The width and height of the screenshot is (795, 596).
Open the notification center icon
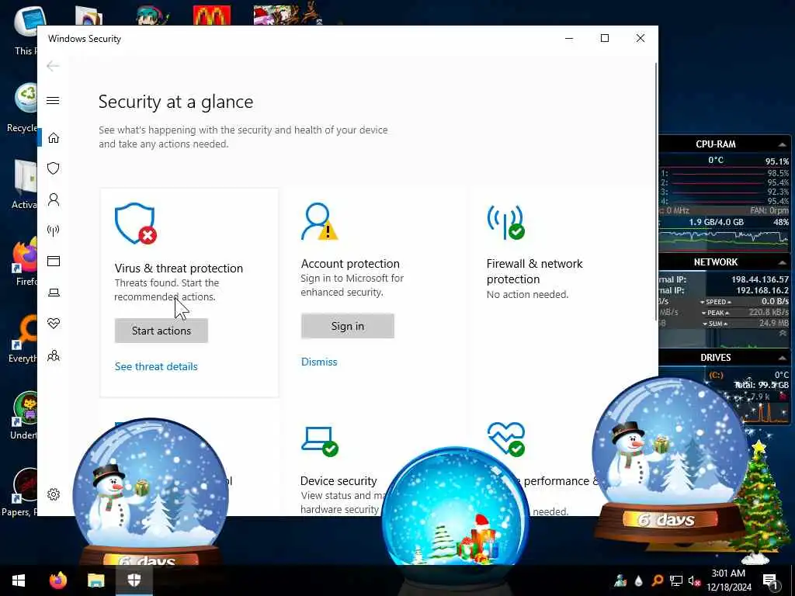tap(771, 580)
